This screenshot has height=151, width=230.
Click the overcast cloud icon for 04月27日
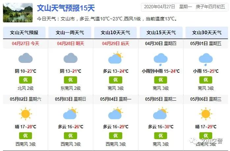point(25,58)
